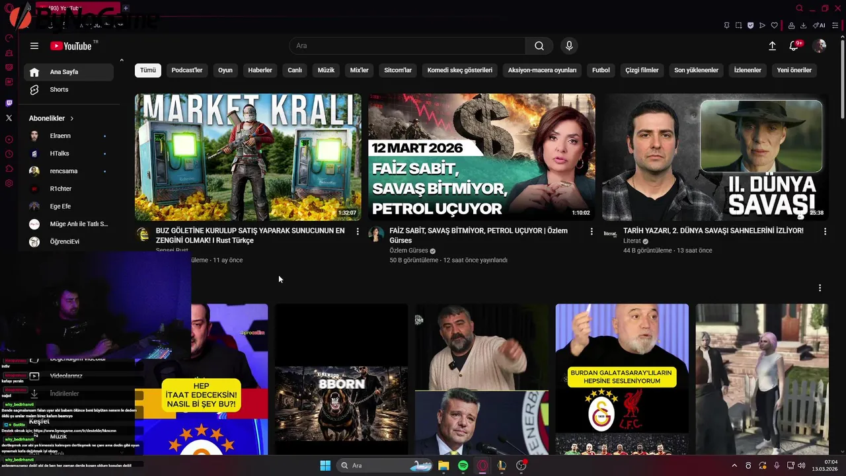This screenshot has height=476, width=846.
Task: Open options for the BUZ GÖLETİNE video
Action: (x=358, y=231)
